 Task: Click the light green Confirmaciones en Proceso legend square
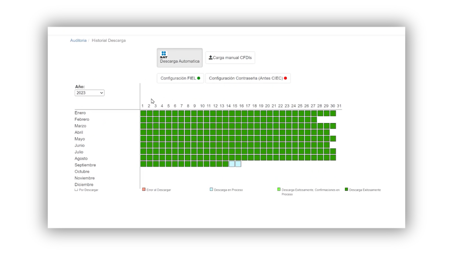pyautogui.click(x=279, y=189)
